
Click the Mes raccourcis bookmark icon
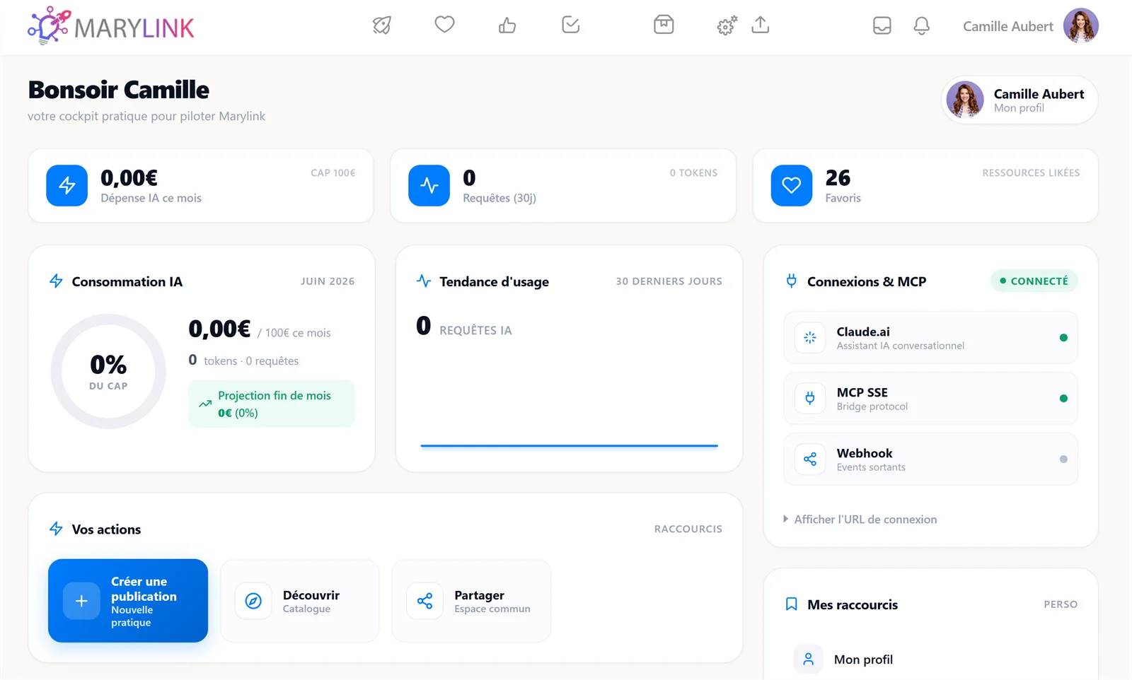pyautogui.click(x=792, y=604)
